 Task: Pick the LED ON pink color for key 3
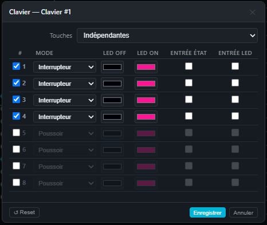coord(146,100)
